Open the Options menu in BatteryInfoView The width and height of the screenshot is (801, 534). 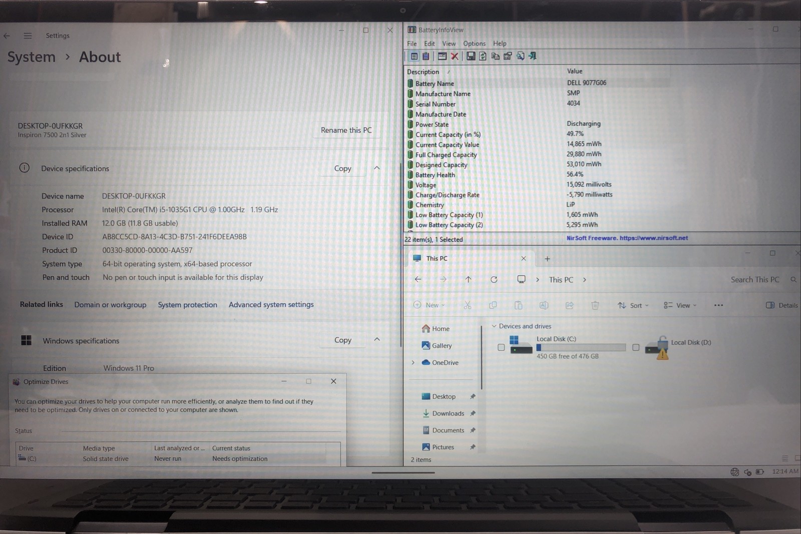(x=474, y=43)
